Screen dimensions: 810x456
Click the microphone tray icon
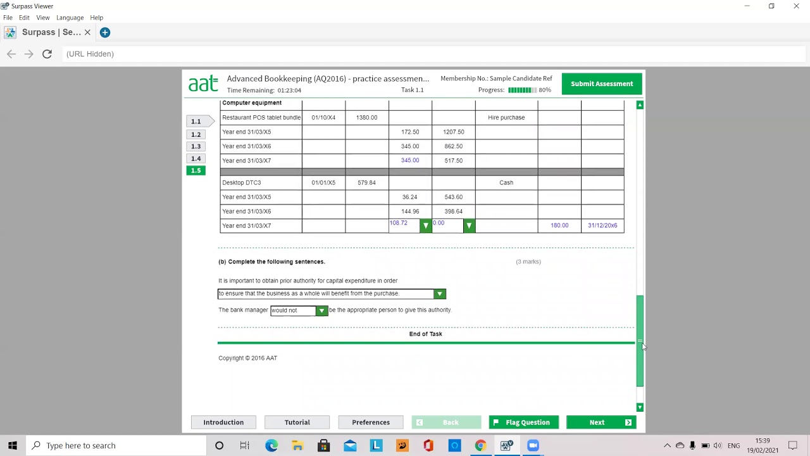[692, 445]
